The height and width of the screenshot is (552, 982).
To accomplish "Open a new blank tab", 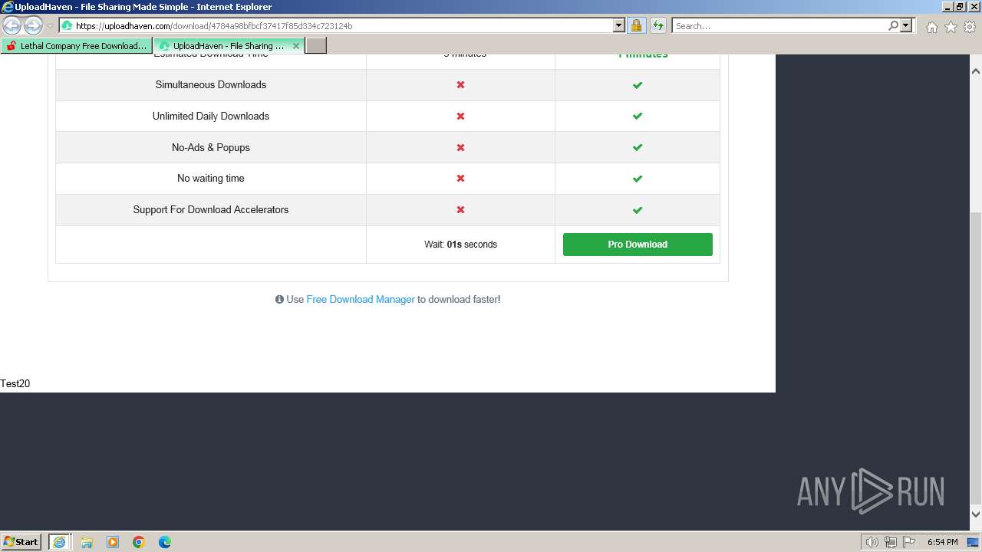I will pos(316,46).
